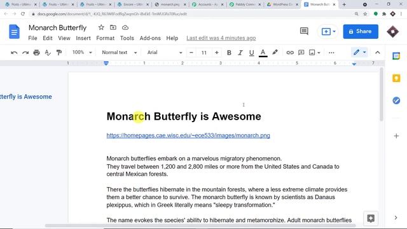The width and height of the screenshot is (407, 229).
Task: Open the editing mode pencil dropdown
Action: (x=359, y=52)
